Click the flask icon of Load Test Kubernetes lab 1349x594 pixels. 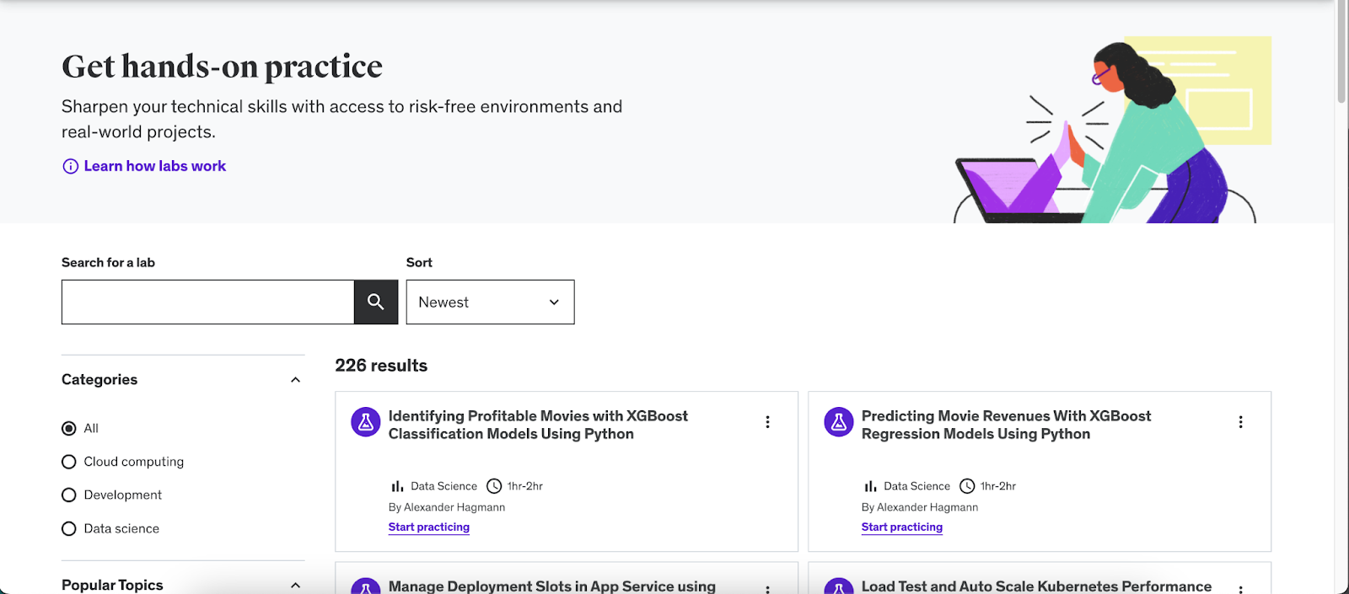click(x=839, y=587)
